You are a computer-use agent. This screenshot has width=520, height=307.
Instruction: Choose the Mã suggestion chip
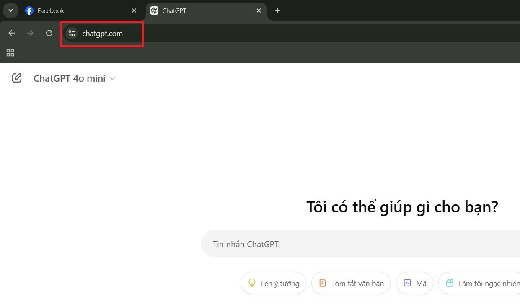click(414, 283)
